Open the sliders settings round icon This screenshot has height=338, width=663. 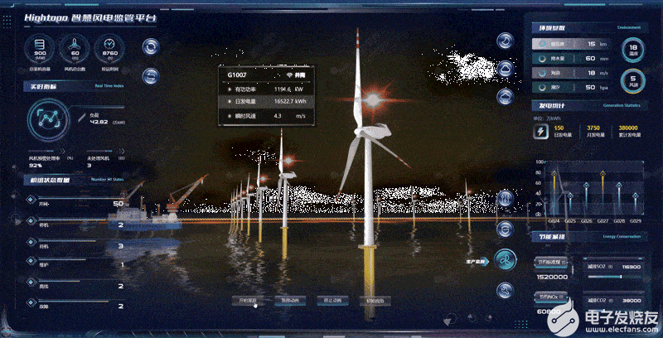point(506,198)
